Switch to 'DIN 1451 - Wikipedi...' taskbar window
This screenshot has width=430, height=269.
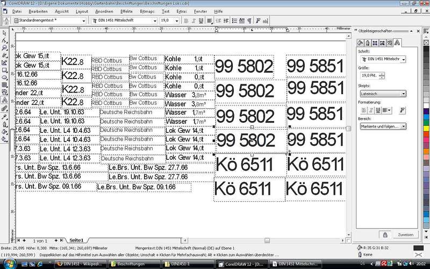(80, 264)
